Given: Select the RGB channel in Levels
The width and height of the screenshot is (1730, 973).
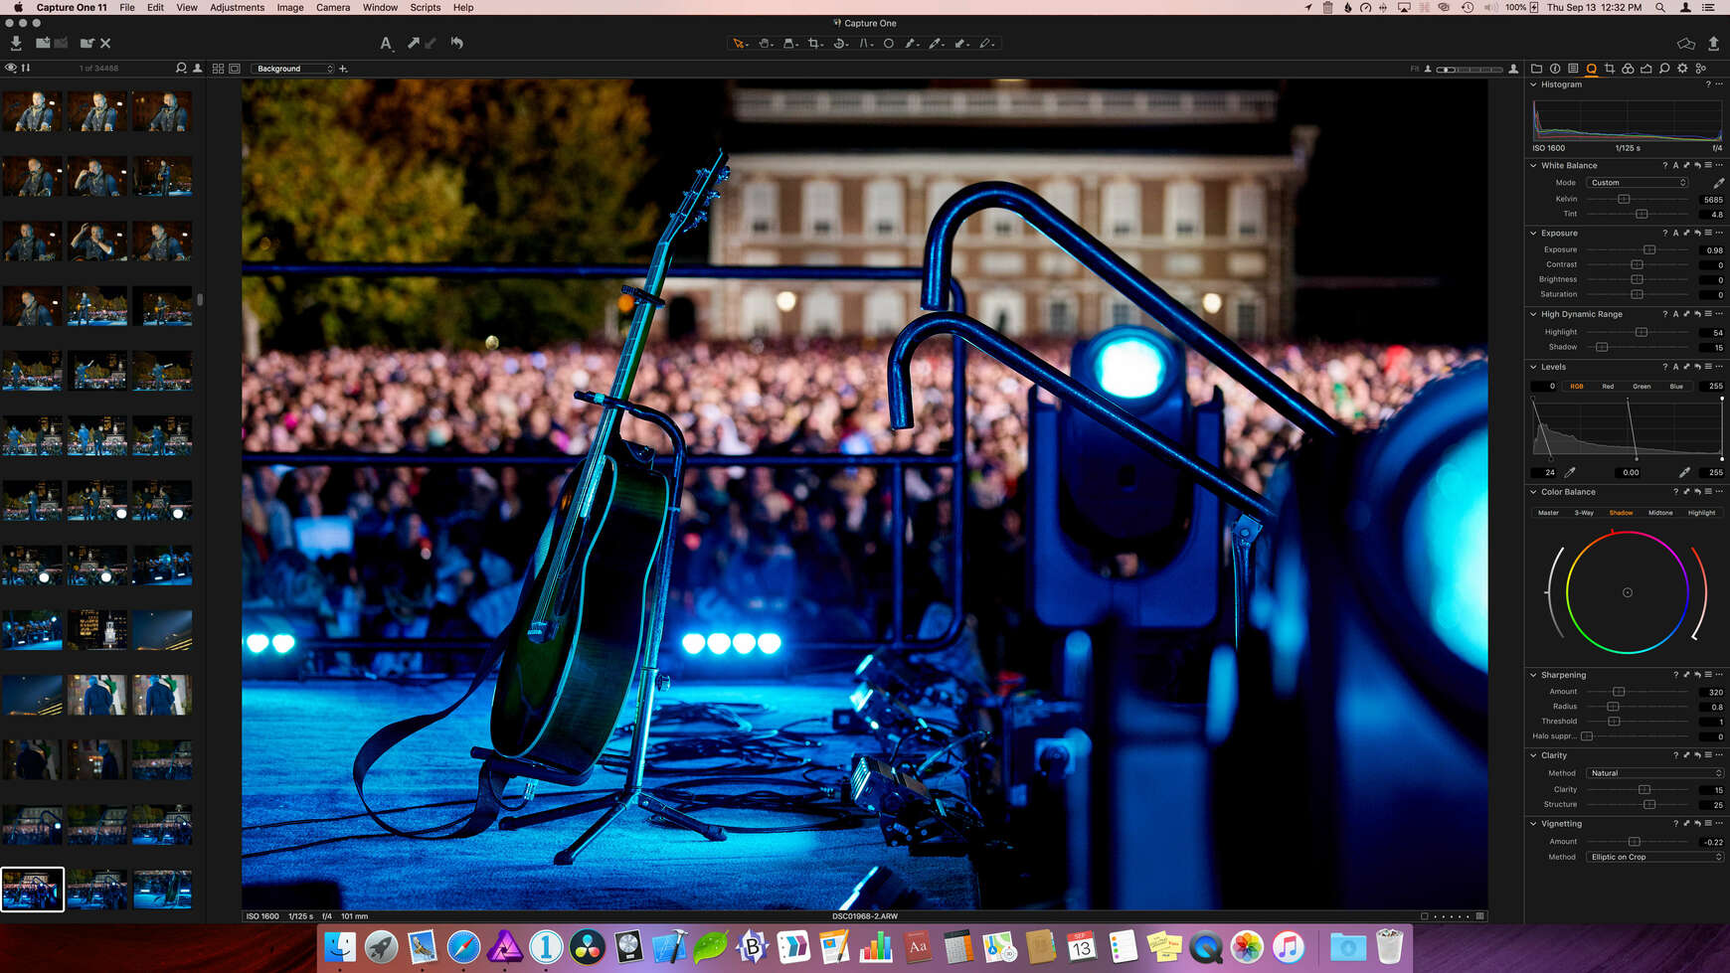Looking at the screenshot, I should tap(1577, 387).
